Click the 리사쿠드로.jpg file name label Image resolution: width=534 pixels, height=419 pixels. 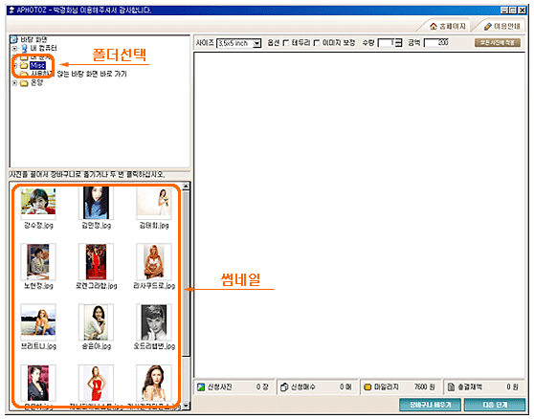point(154,286)
